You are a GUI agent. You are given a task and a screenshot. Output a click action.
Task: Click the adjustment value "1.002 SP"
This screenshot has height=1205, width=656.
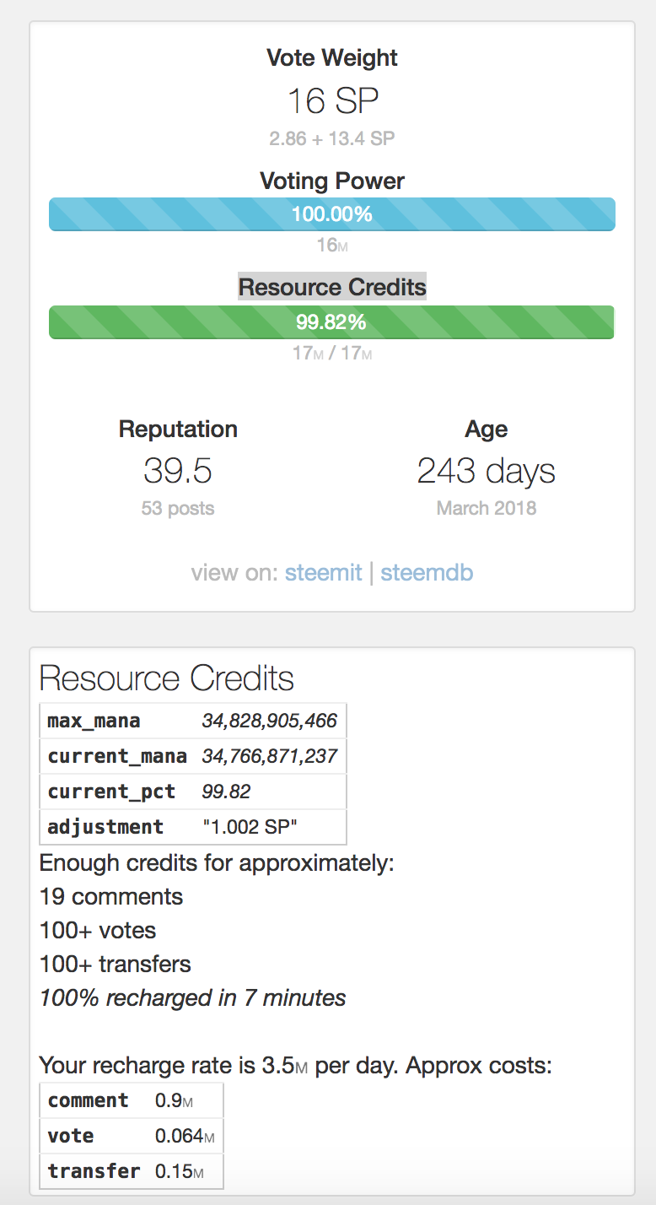[250, 827]
